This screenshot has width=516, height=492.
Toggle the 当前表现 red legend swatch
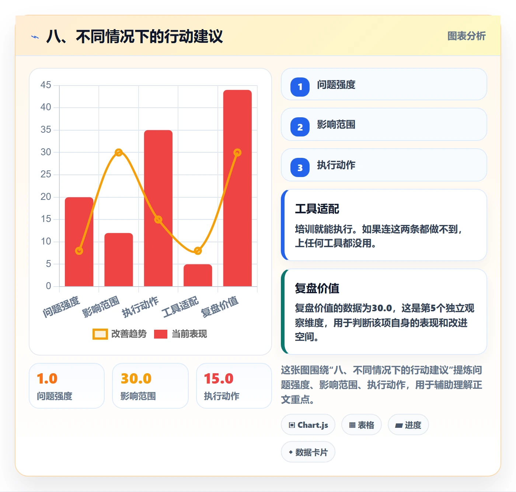coord(161,334)
